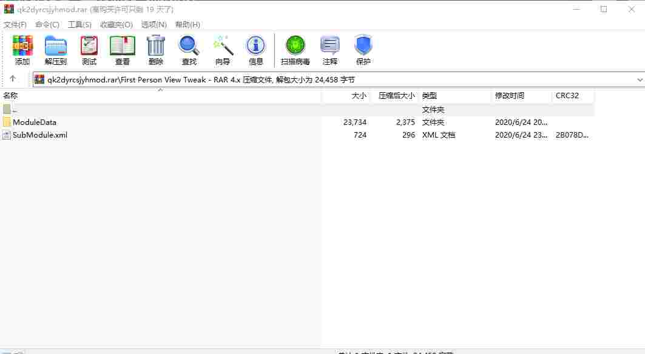Screen dimensions: 645x354
Task: Click ModuleData size value 23,734
Action: 354,122
